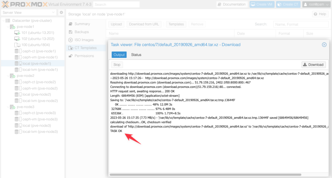Switch to the Status tab
The width and height of the screenshot is (332, 178).
[136, 55]
